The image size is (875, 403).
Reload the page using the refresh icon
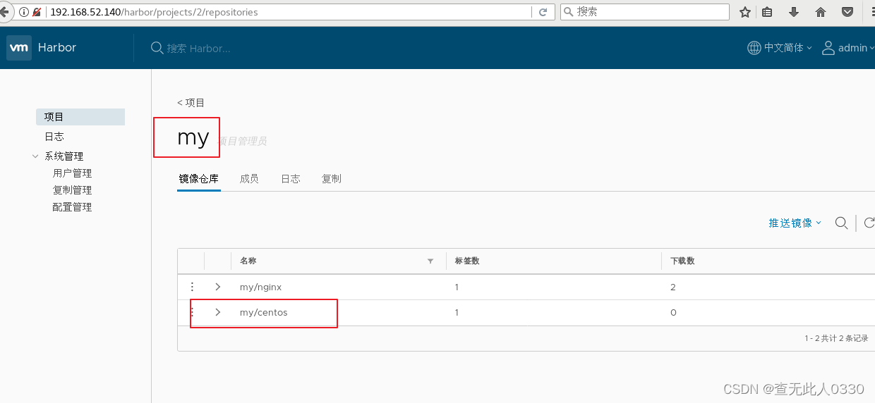click(x=543, y=12)
